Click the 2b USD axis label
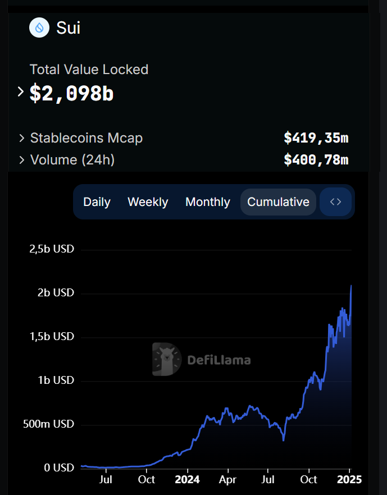This screenshot has height=495, width=387. click(x=56, y=292)
